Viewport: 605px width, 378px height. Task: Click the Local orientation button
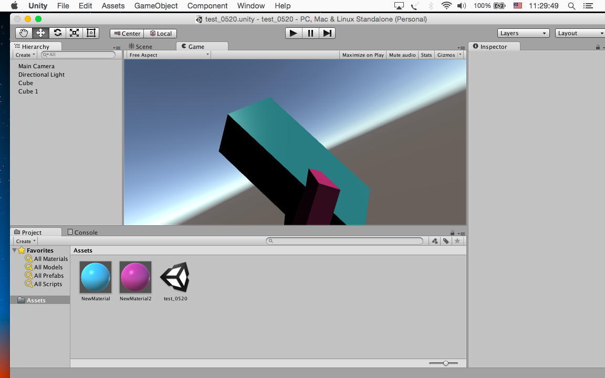coord(160,34)
